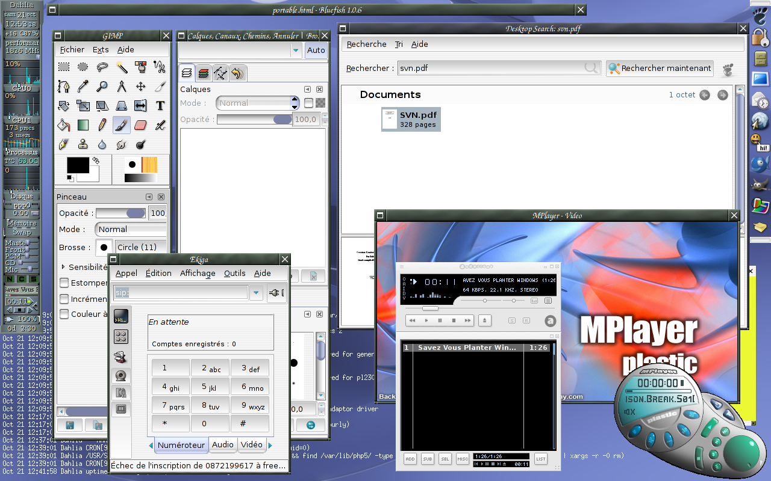The image size is (771, 481).
Task: Click the swap foreground/background colors arrow
Action: point(95,161)
